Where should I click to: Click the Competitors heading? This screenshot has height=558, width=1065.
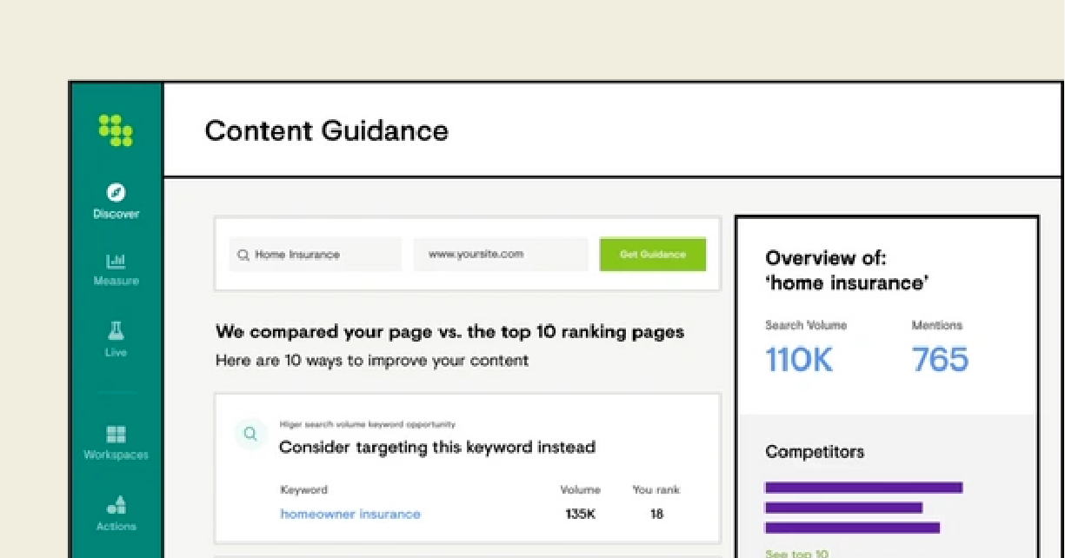(815, 452)
